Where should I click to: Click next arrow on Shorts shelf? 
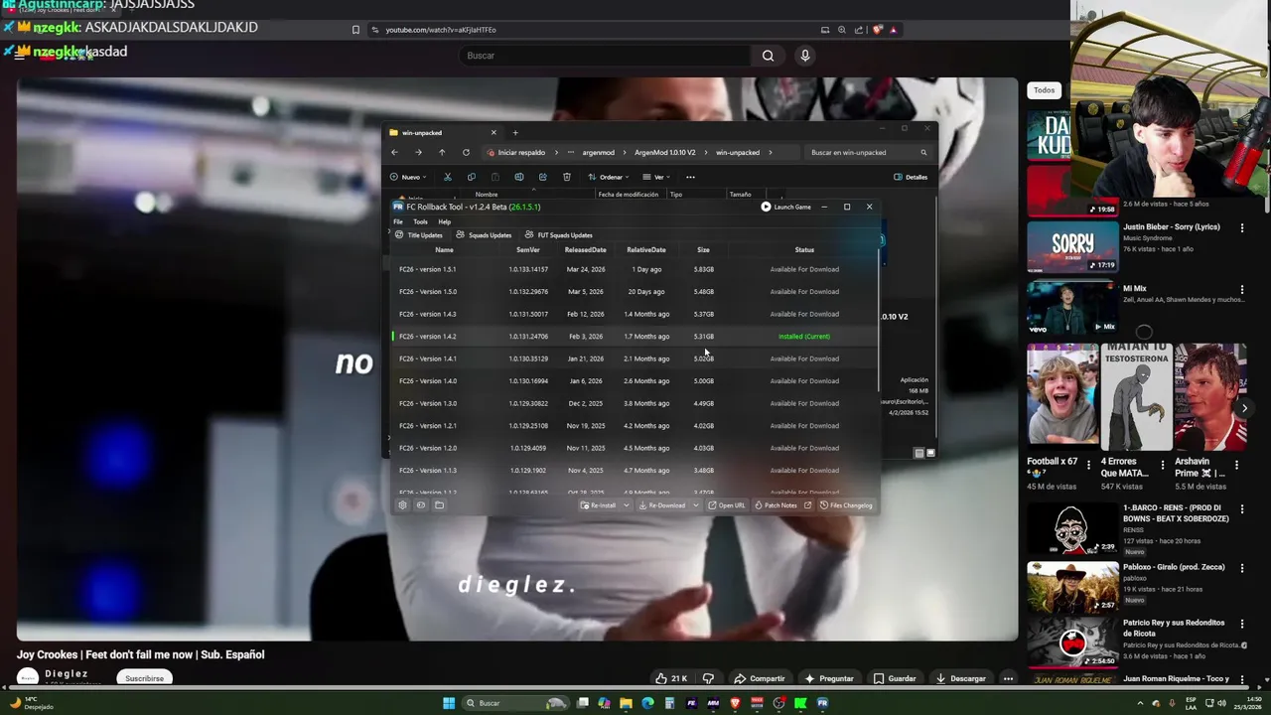tap(1244, 407)
